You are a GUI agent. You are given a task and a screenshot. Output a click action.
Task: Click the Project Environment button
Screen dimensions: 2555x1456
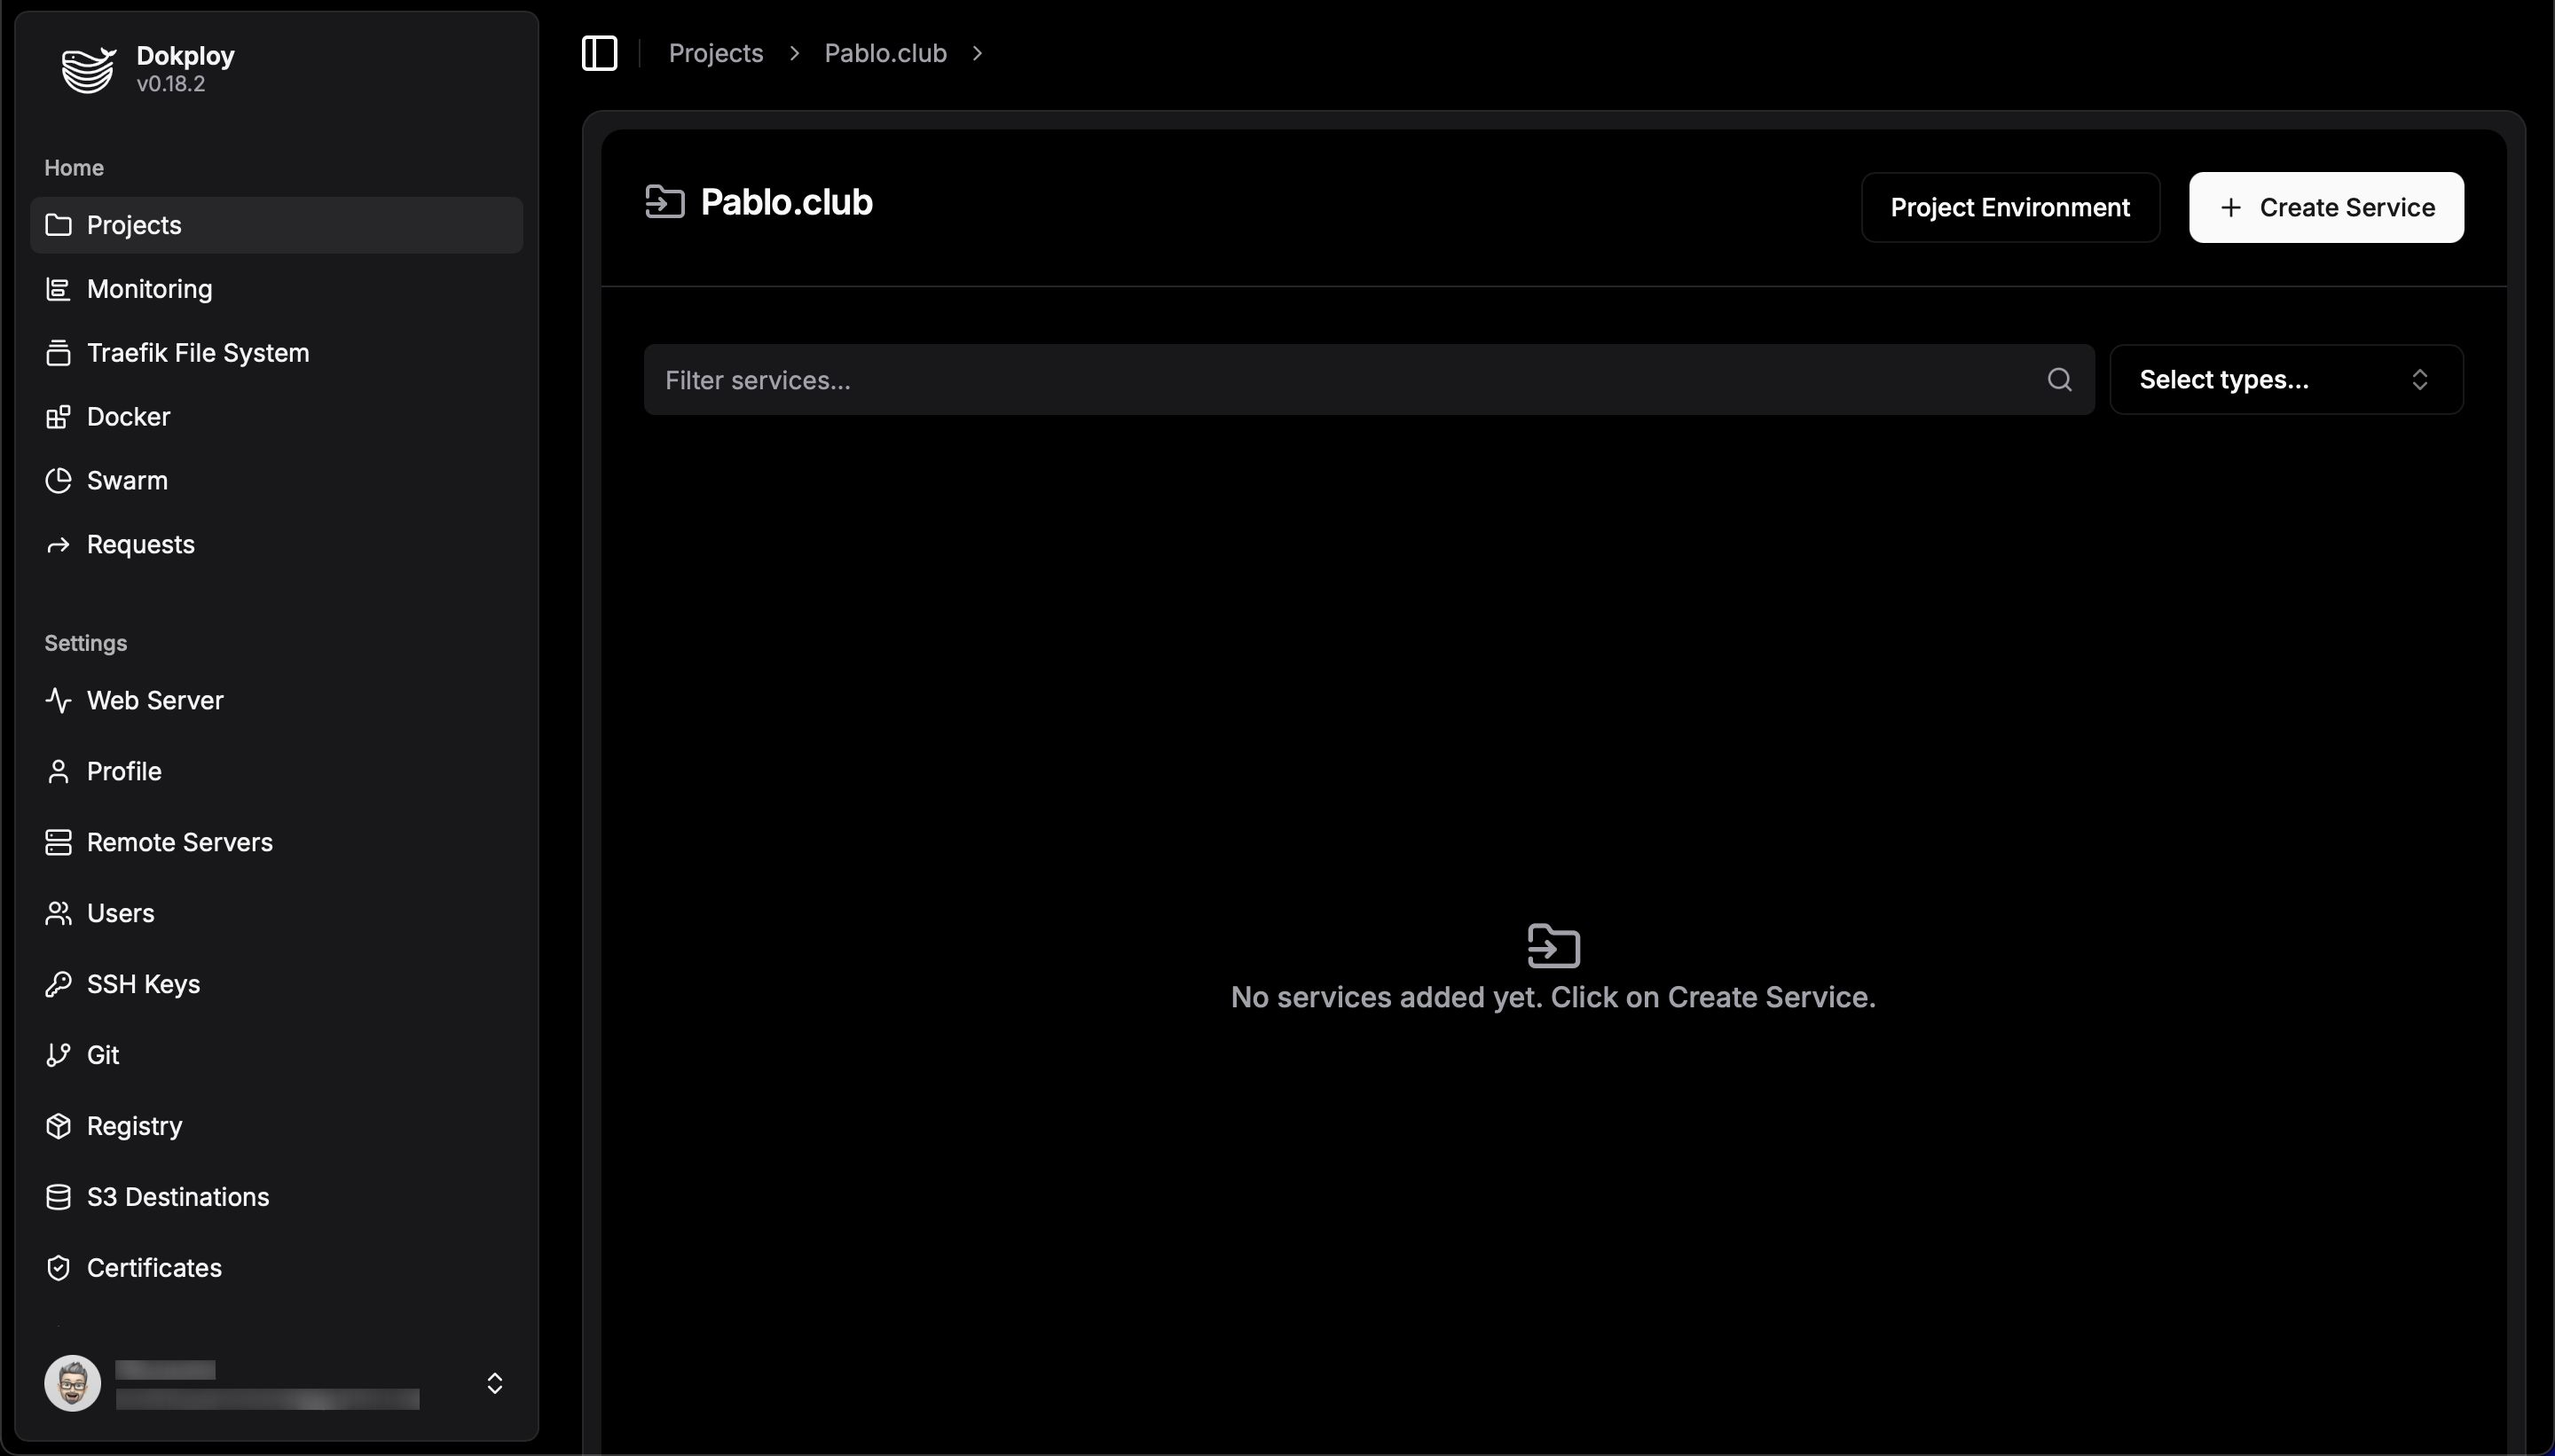2009,207
